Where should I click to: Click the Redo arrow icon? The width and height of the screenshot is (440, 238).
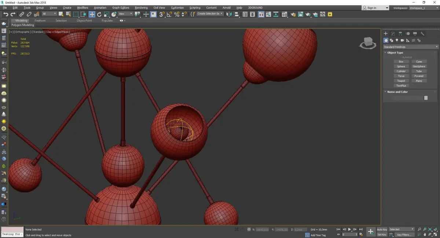point(13,14)
